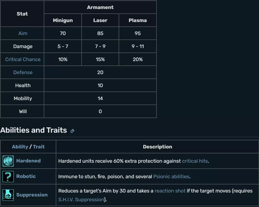
Task: Open the Defense stat link
Action: click(x=23, y=72)
